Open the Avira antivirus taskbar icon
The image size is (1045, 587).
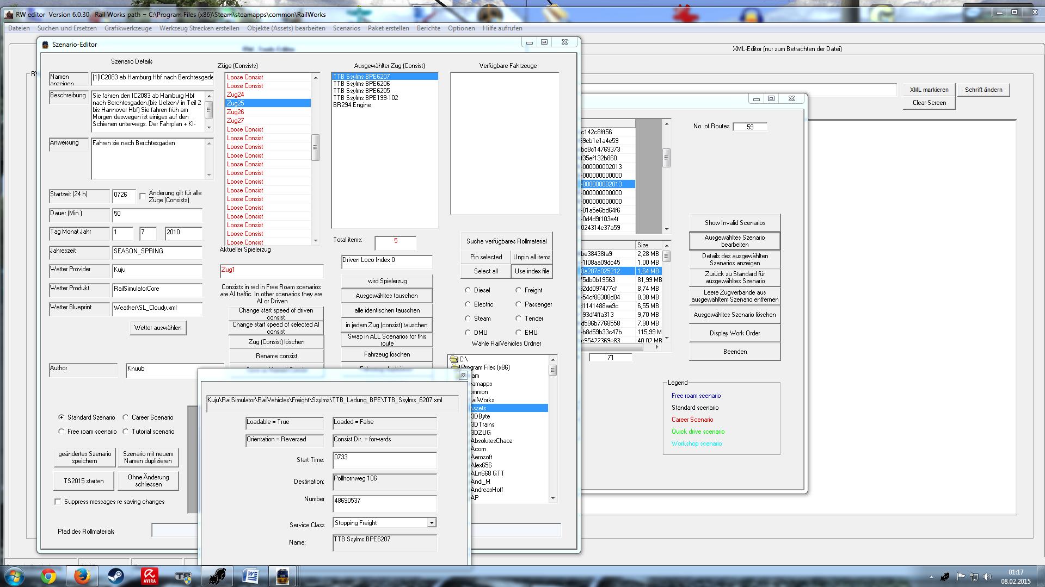pyautogui.click(x=149, y=576)
